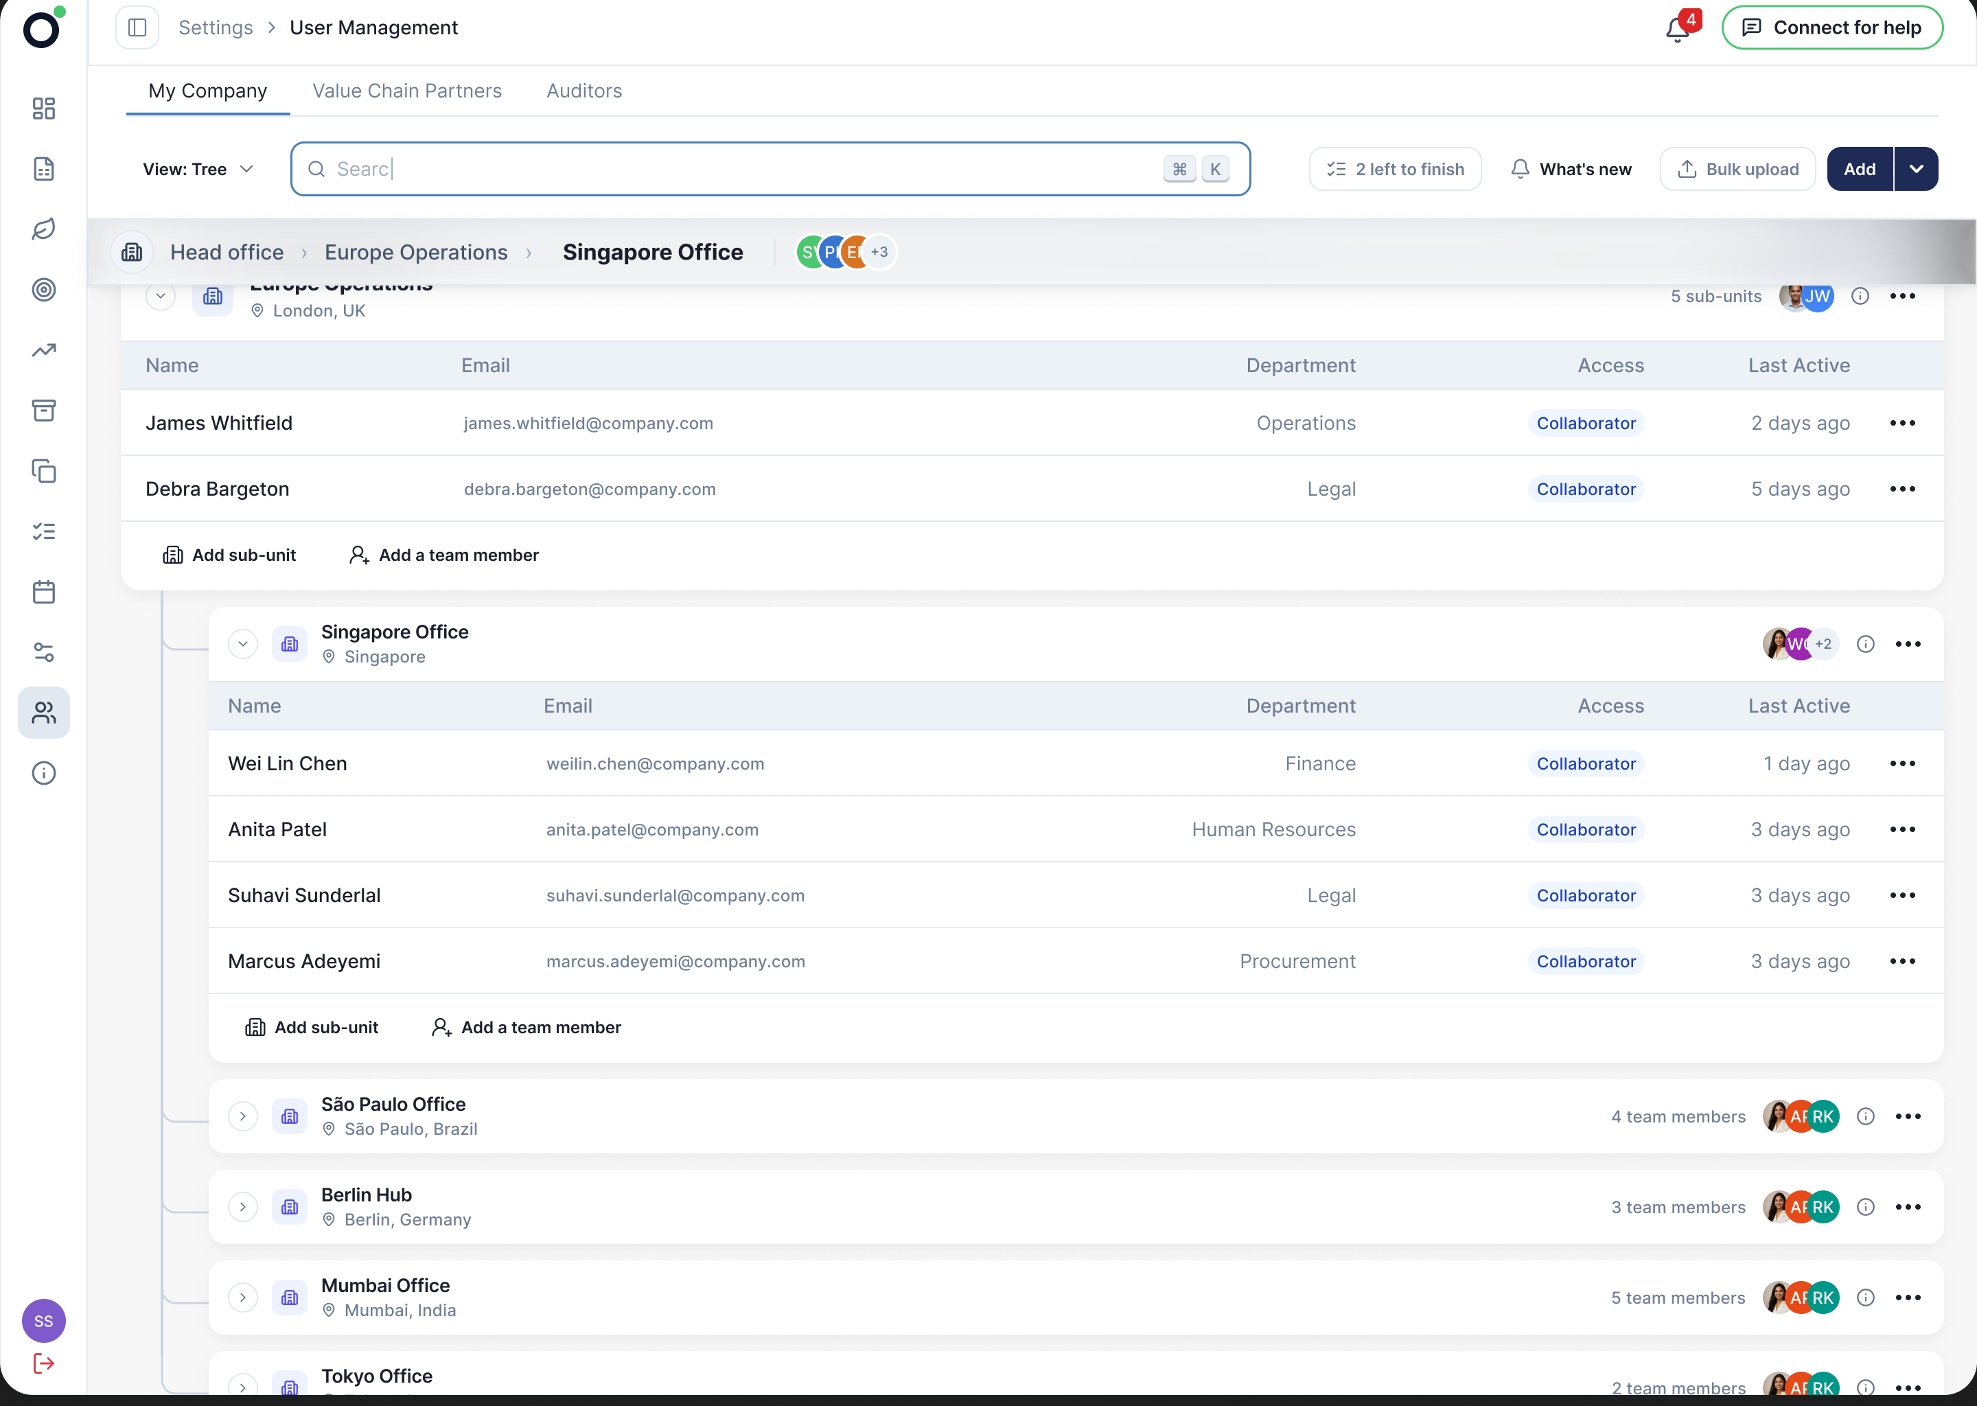Open the dashboard grid icon in sidebar
The height and width of the screenshot is (1406, 1977).
pyautogui.click(x=43, y=108)
